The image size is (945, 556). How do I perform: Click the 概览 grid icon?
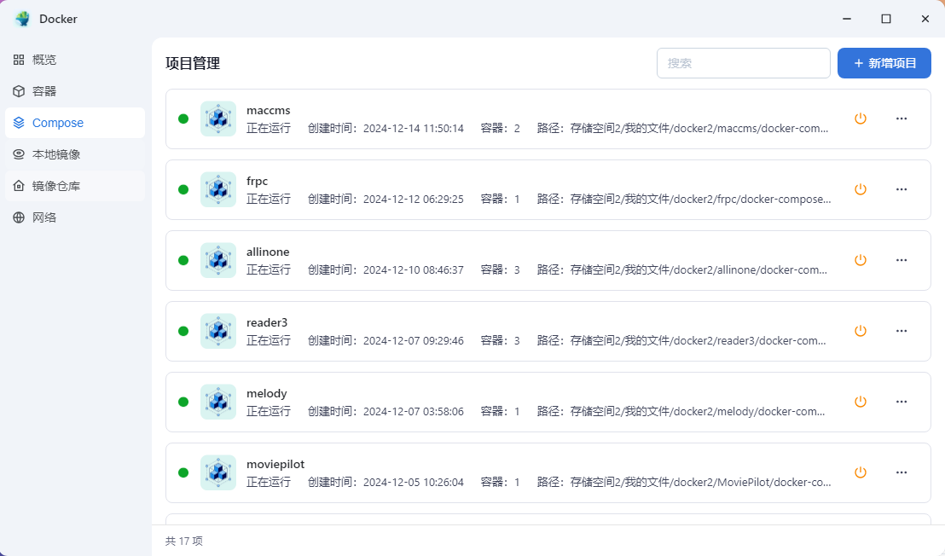pos(19,60)
